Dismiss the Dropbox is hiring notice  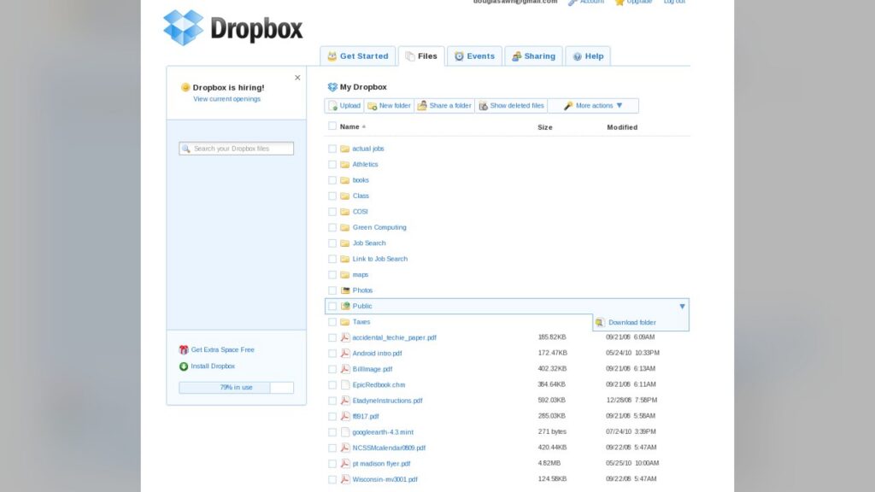tap(297, 78)
